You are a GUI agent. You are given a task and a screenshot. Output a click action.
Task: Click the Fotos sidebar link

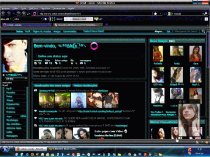point(9,96)
